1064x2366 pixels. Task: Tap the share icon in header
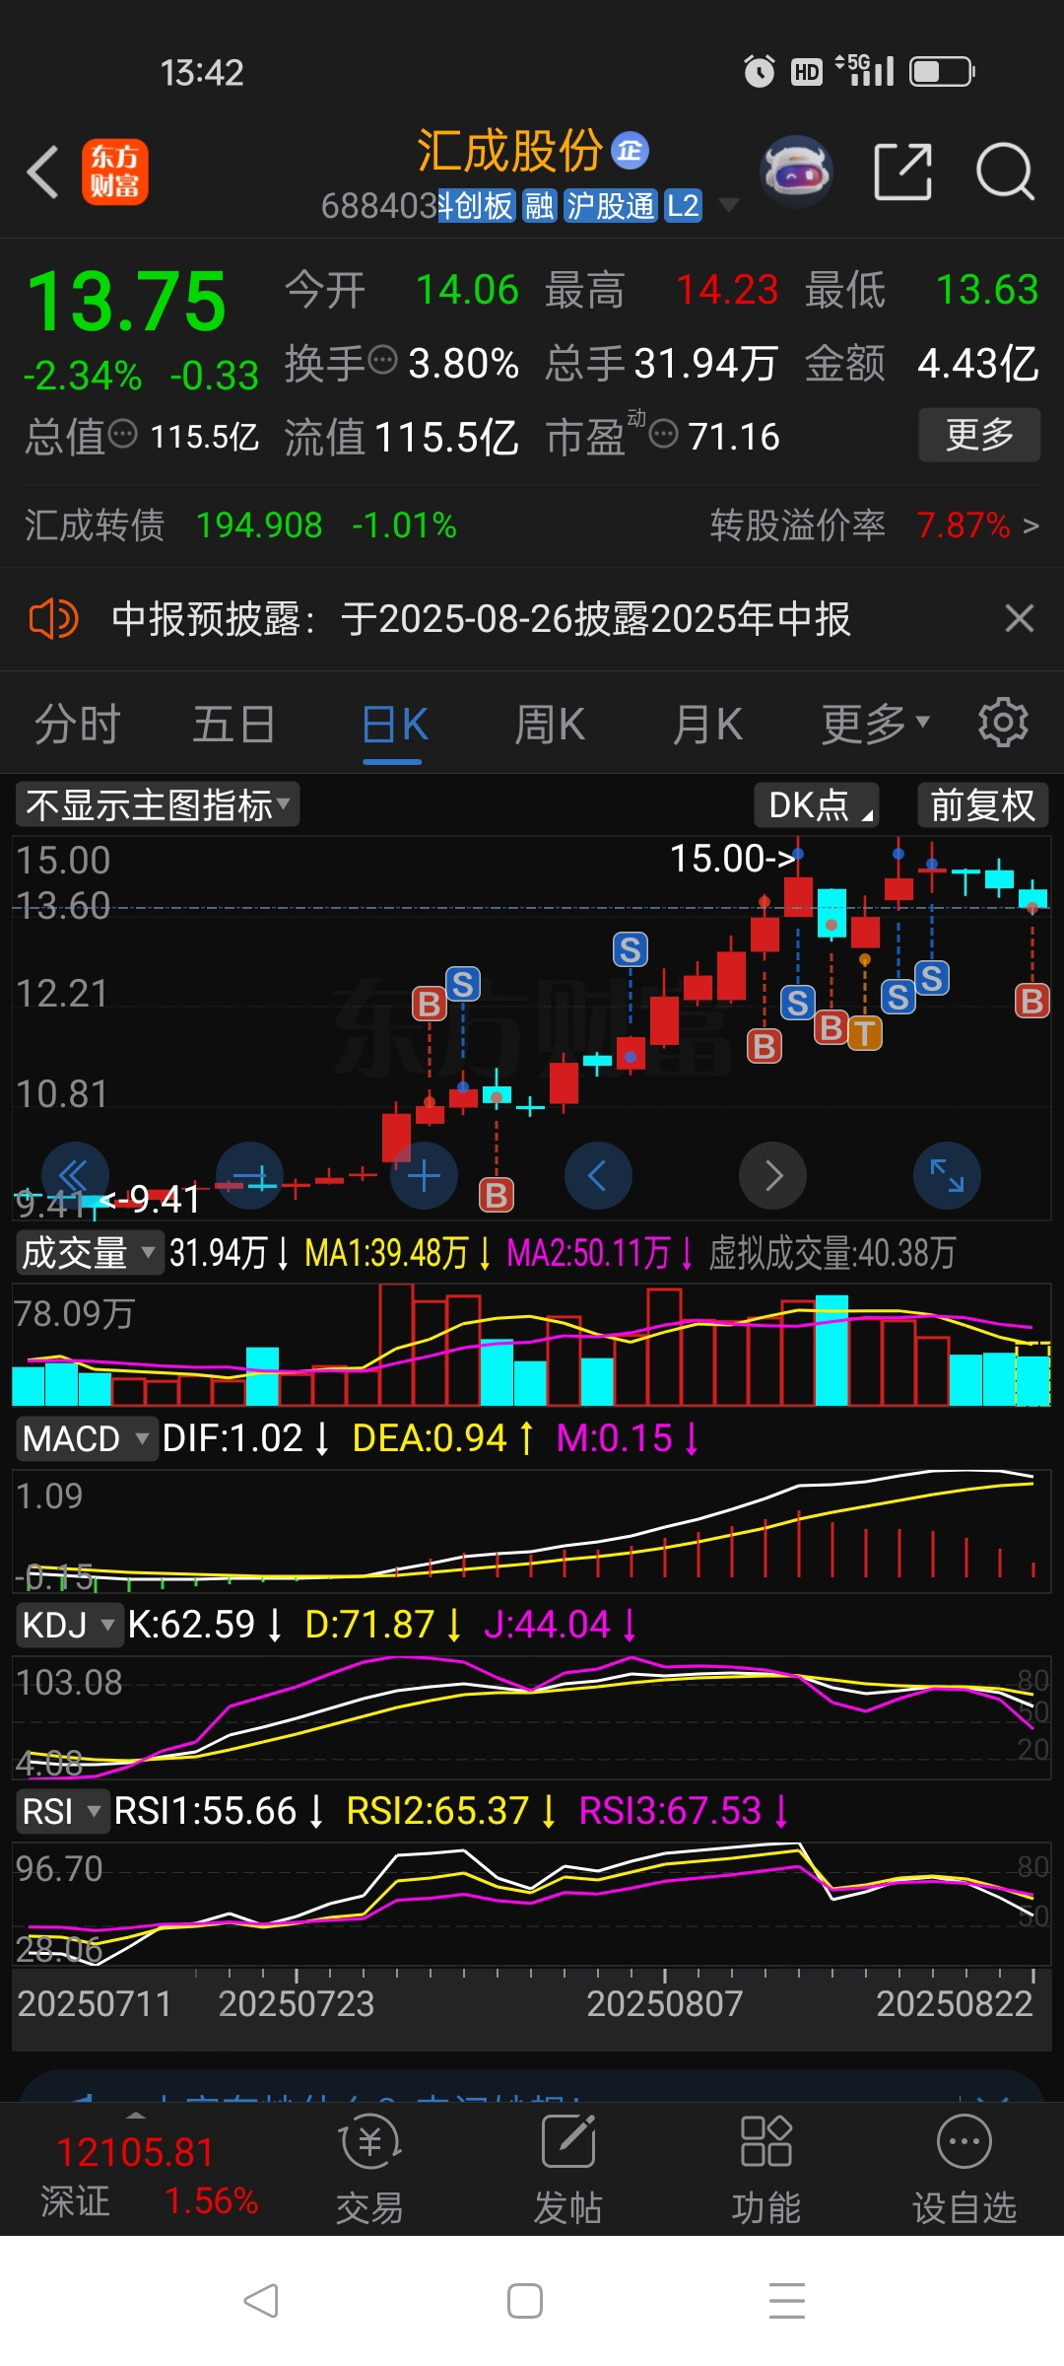[x=903, y=172]
